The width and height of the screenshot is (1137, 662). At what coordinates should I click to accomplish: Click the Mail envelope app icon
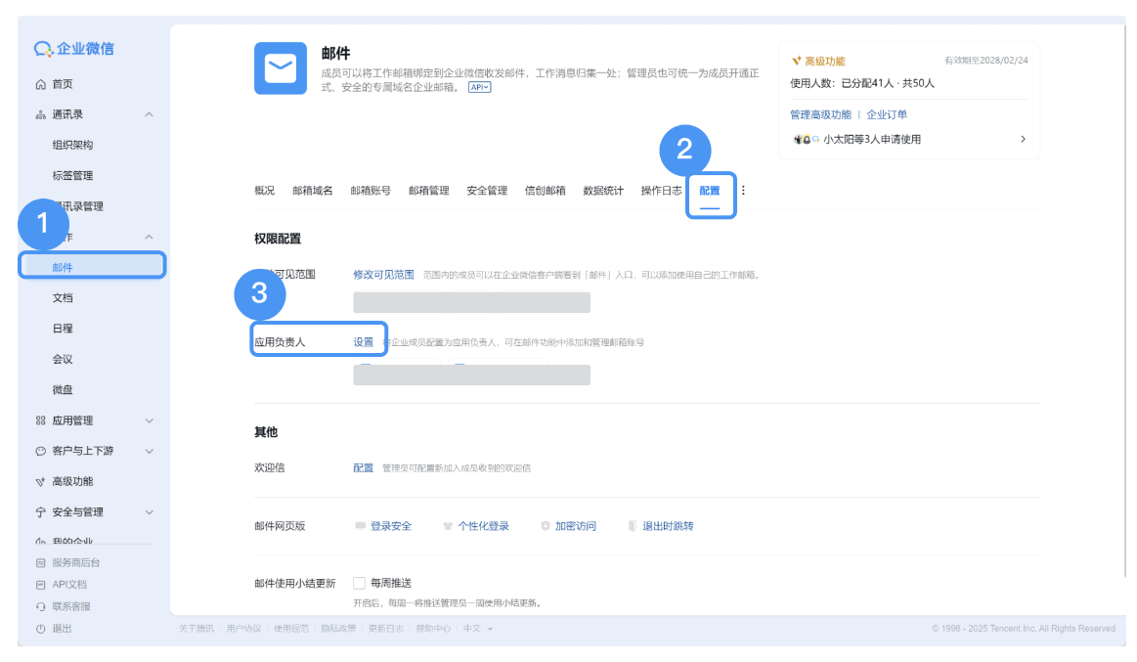[280, 69]
